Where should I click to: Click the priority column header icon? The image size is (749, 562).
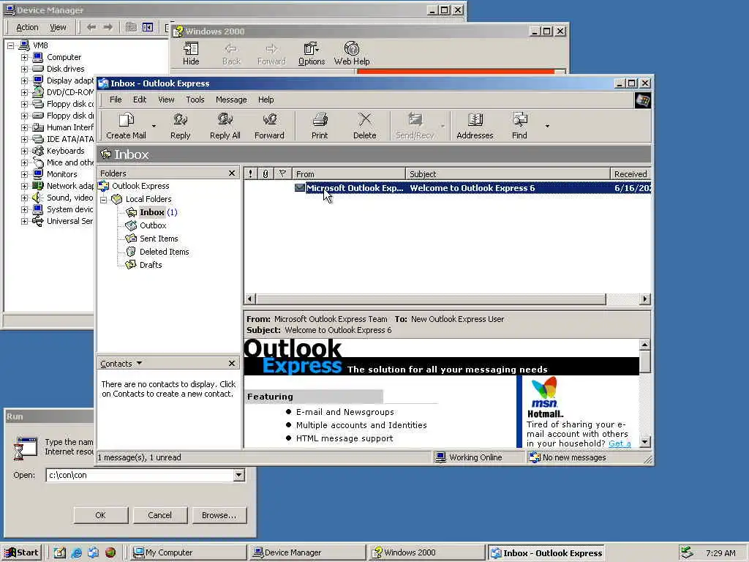pyautogui.click(x=250, y=174)
